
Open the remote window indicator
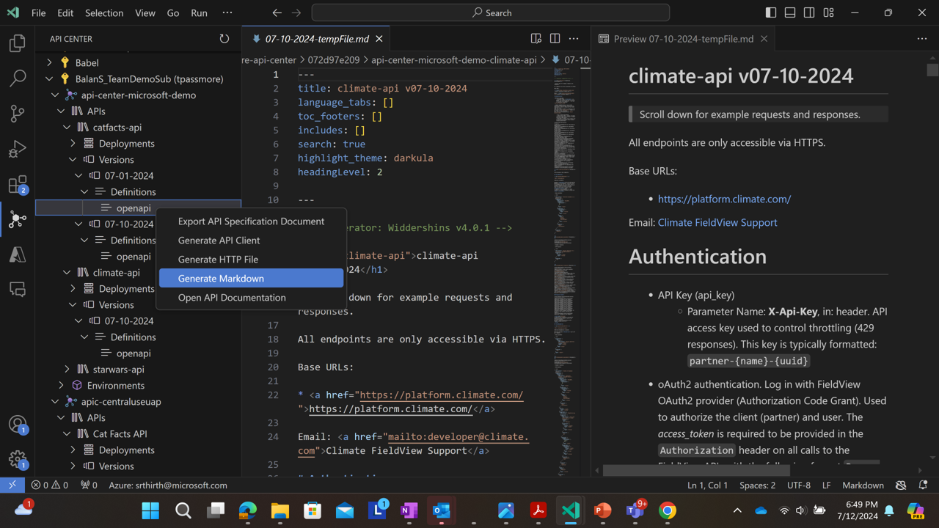click(x=12, y=485)
